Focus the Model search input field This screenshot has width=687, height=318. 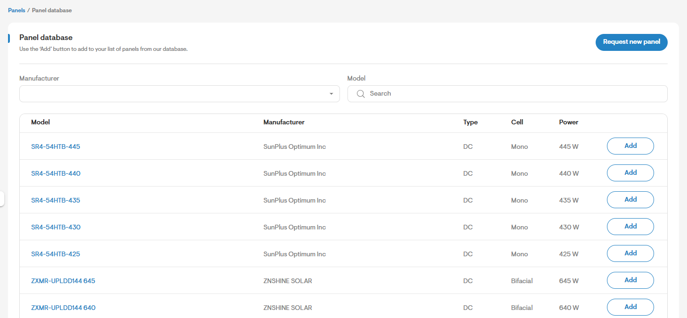(x=507, y=94)
